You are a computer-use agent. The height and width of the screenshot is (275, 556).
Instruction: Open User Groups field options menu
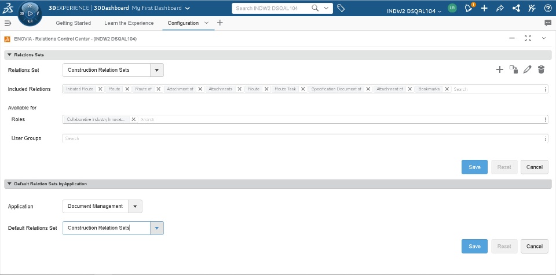point(546,138)
